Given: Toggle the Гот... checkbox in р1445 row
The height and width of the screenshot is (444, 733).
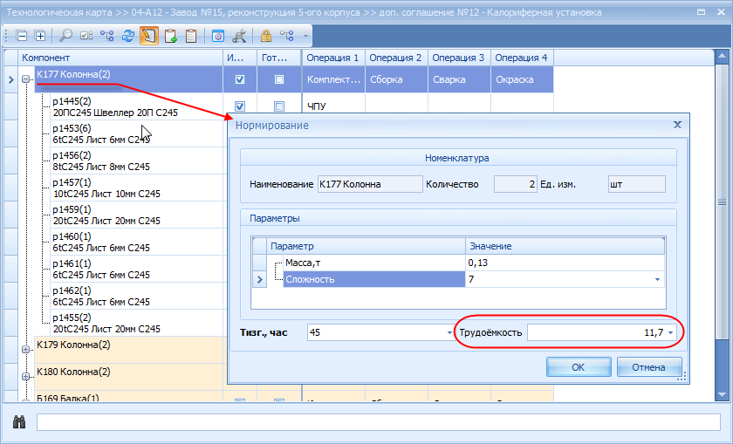Looking at the screenshot, I should click(279, 106).
